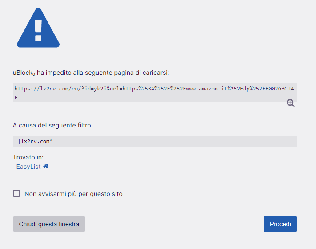Click the ||lx2rv.com^ filter text
Screen dimensions: 316x249
pyautogui.click(x=33, y=141)
